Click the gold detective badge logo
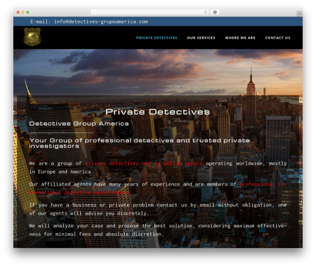Viewport: 316px width, 267px height. pos(32,37)
